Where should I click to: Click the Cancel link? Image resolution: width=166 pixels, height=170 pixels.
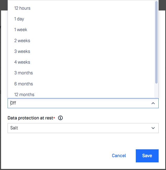pos(119,156)
